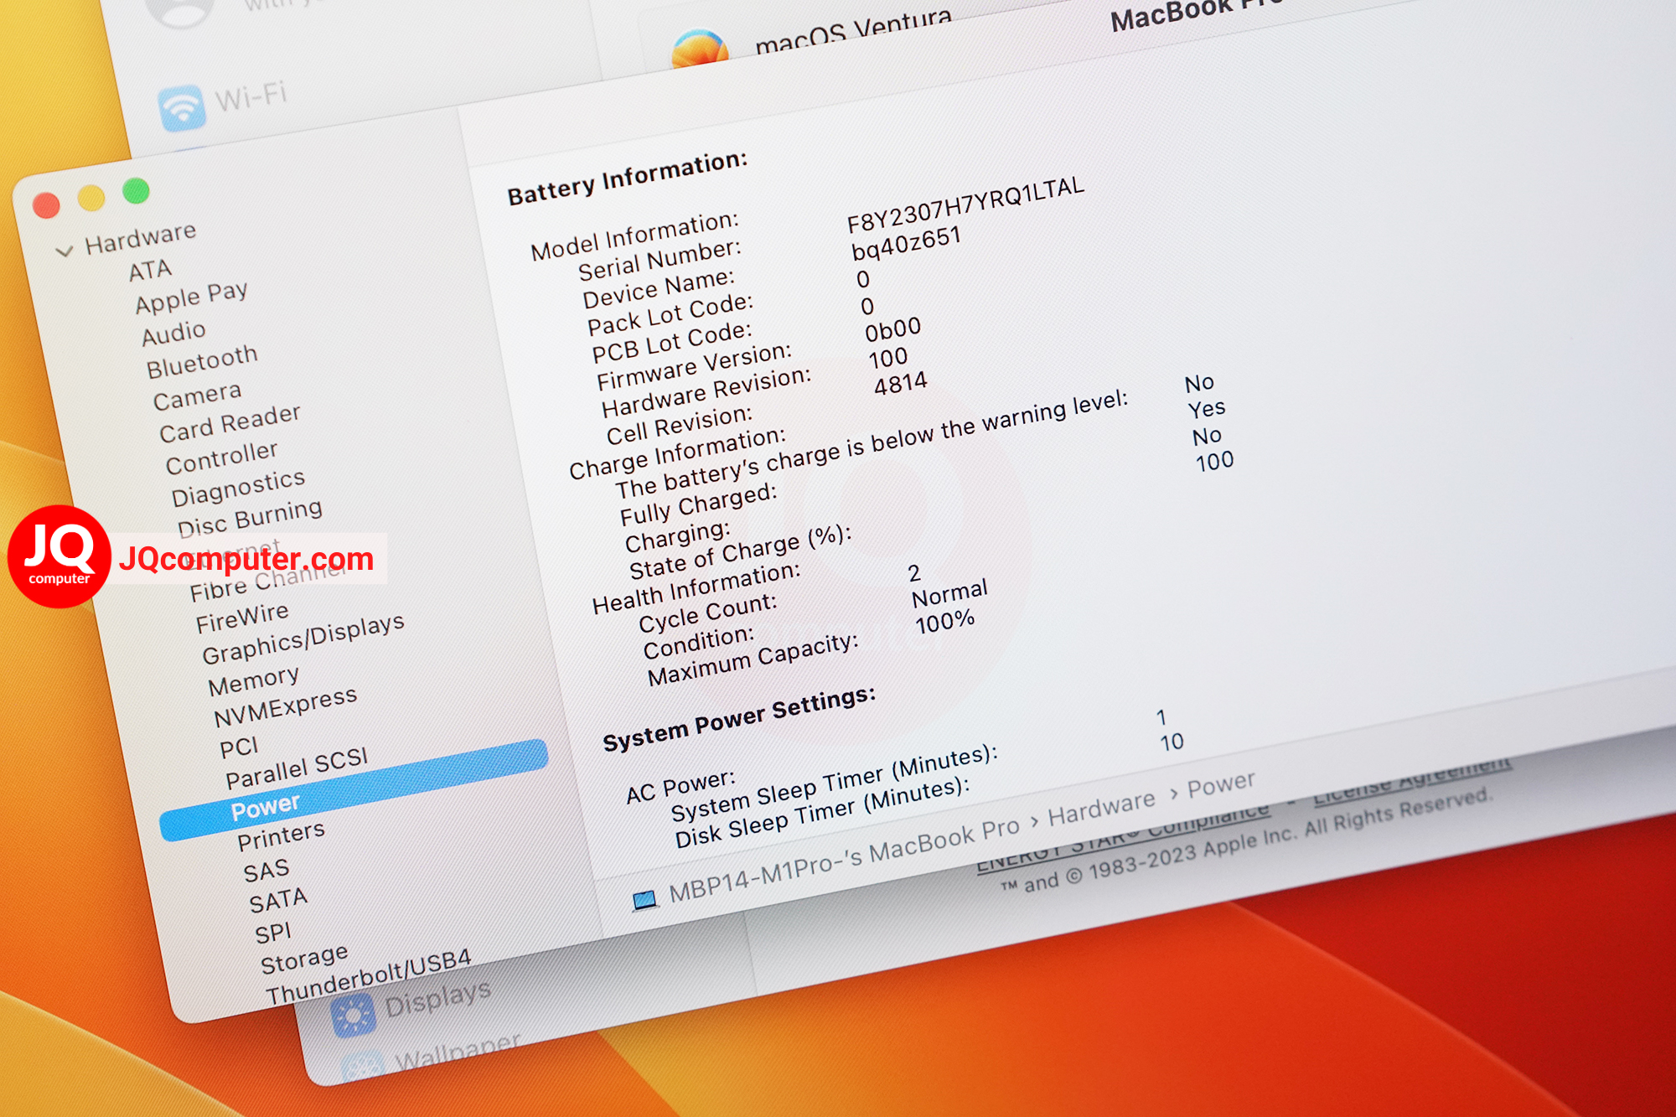Viewport: 1676px width, 1117px height.
Task: Click the Health Information label
Action: (696, 588)
